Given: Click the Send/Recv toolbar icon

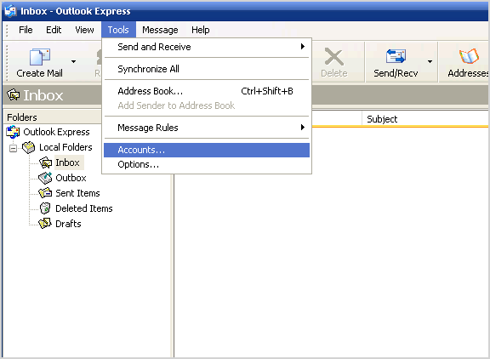Looking at the screenshot, I should click(x=396, y=56).
